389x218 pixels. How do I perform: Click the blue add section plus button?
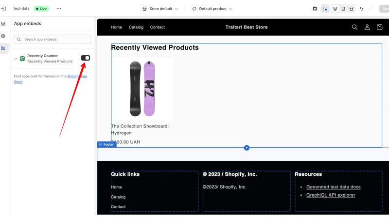click(247, 148)
